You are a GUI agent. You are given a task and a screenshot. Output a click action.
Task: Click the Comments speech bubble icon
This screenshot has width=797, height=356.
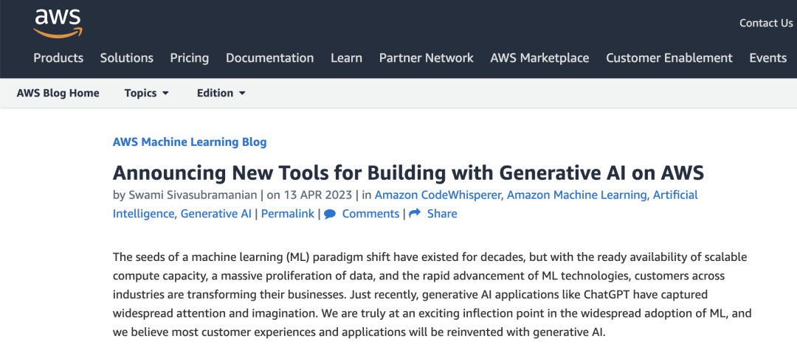(330, 214)
